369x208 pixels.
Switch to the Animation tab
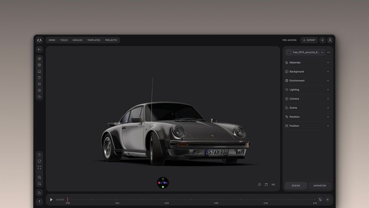click(320, 185)
